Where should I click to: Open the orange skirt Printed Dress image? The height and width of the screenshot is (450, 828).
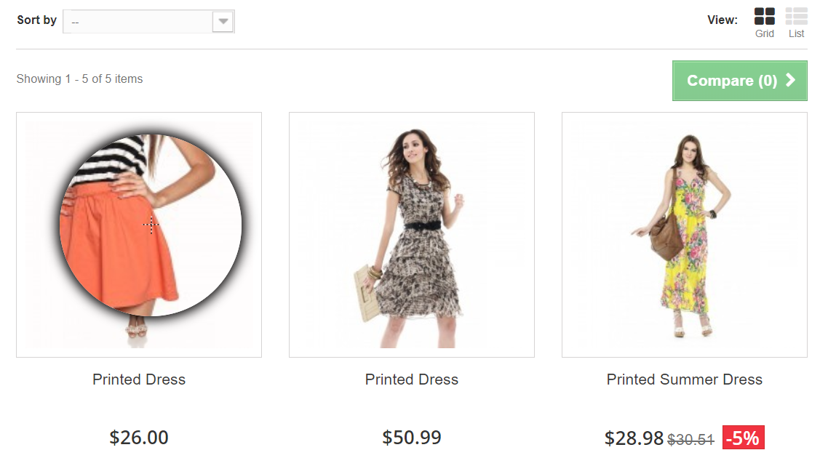click(139, 234)
